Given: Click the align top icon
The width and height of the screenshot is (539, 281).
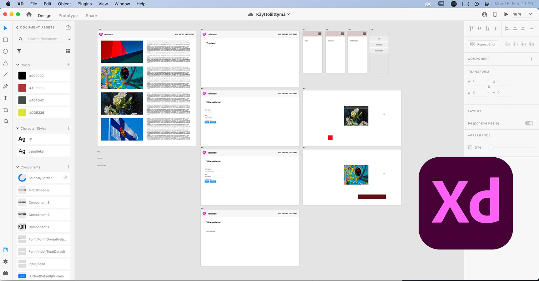Looking at the screenshot, I should click(471, 28).
